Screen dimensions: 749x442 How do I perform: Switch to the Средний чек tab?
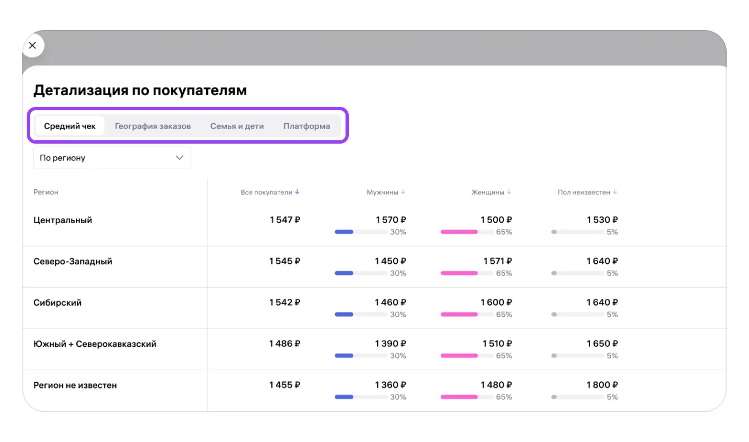[x=70, y=126]
